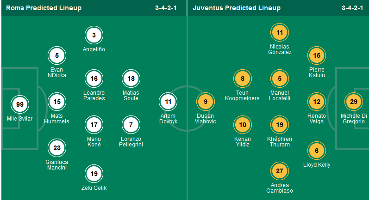Click the Teun Koopmeiners name label

[x=242, y=96]
